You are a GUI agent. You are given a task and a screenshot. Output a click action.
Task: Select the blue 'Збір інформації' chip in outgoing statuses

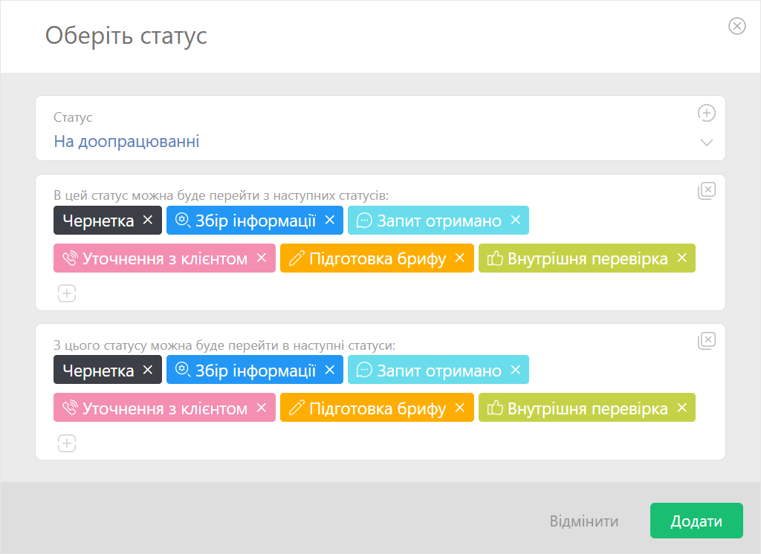pos(245,371)
